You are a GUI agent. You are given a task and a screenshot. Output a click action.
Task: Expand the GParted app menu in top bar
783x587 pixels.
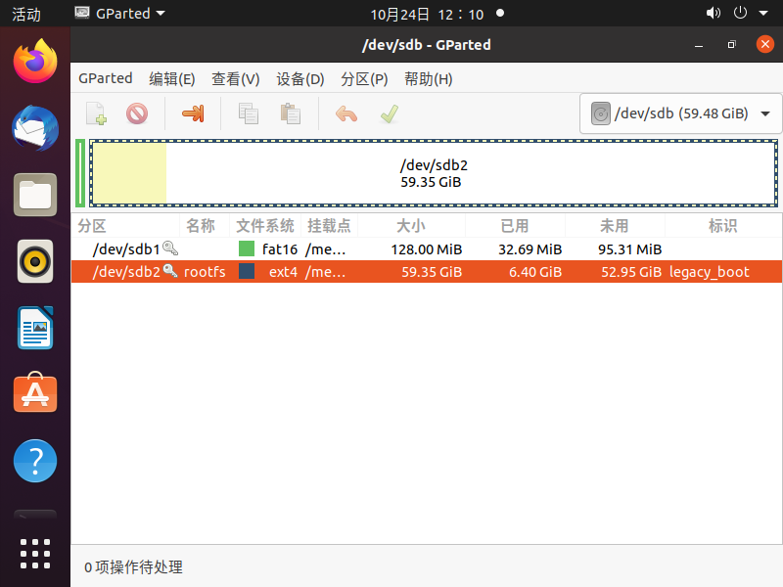pyautogui.click(x=119, y=14)
